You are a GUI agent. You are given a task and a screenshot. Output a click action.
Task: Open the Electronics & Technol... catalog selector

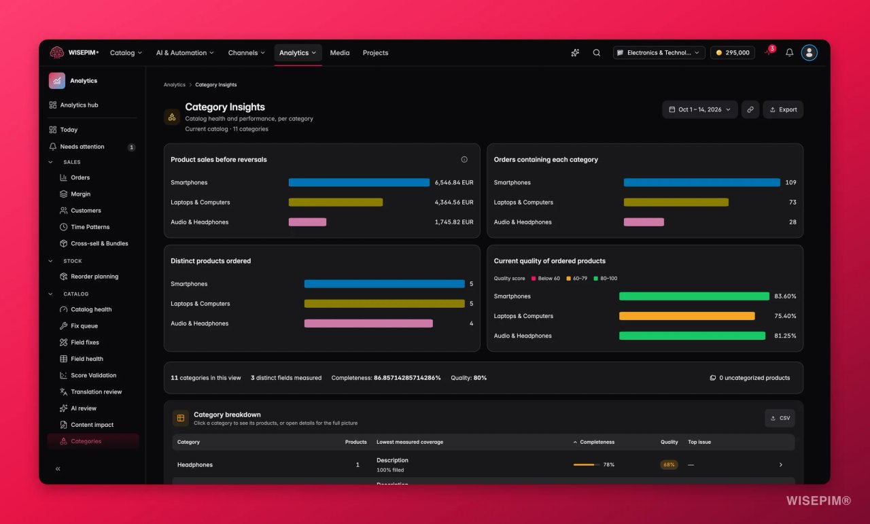659,52
